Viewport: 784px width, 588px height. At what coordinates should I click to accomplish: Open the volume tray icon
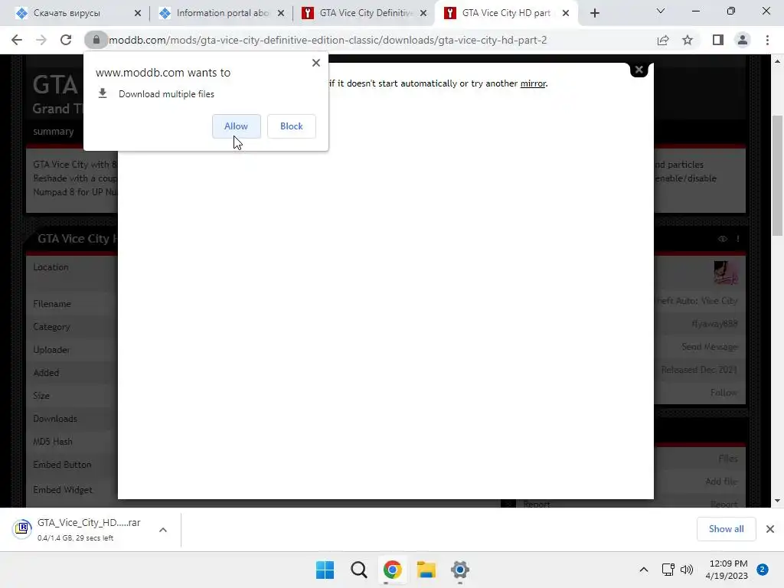pos(687,570)
